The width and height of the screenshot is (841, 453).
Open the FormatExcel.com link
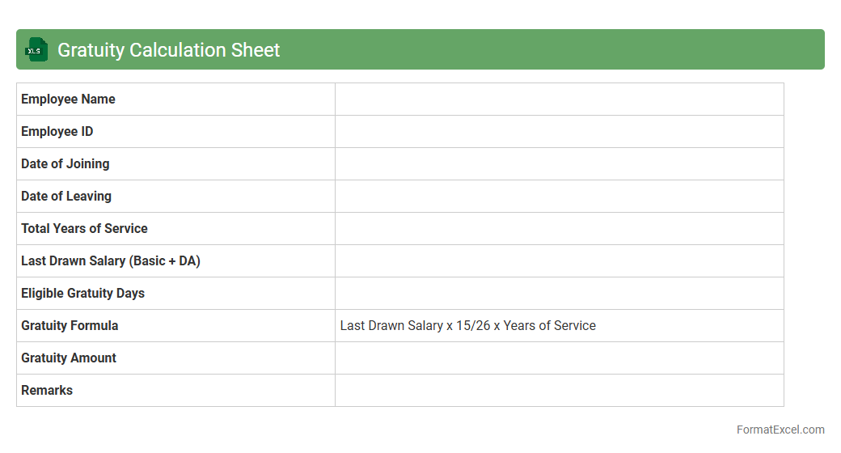click(780, 430)
